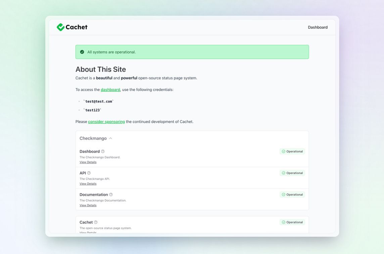Click the test@test.com credential text
Image resolution: width=384 pixels, height=254 pixels.
pos(98,102)
